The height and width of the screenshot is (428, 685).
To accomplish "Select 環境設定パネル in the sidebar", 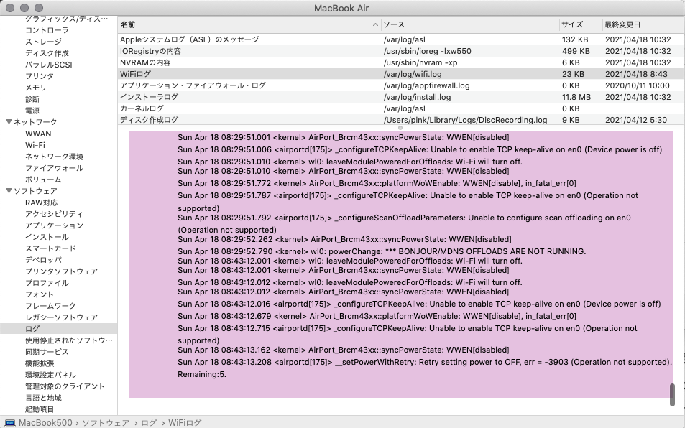I will click(x=50, y=375).
